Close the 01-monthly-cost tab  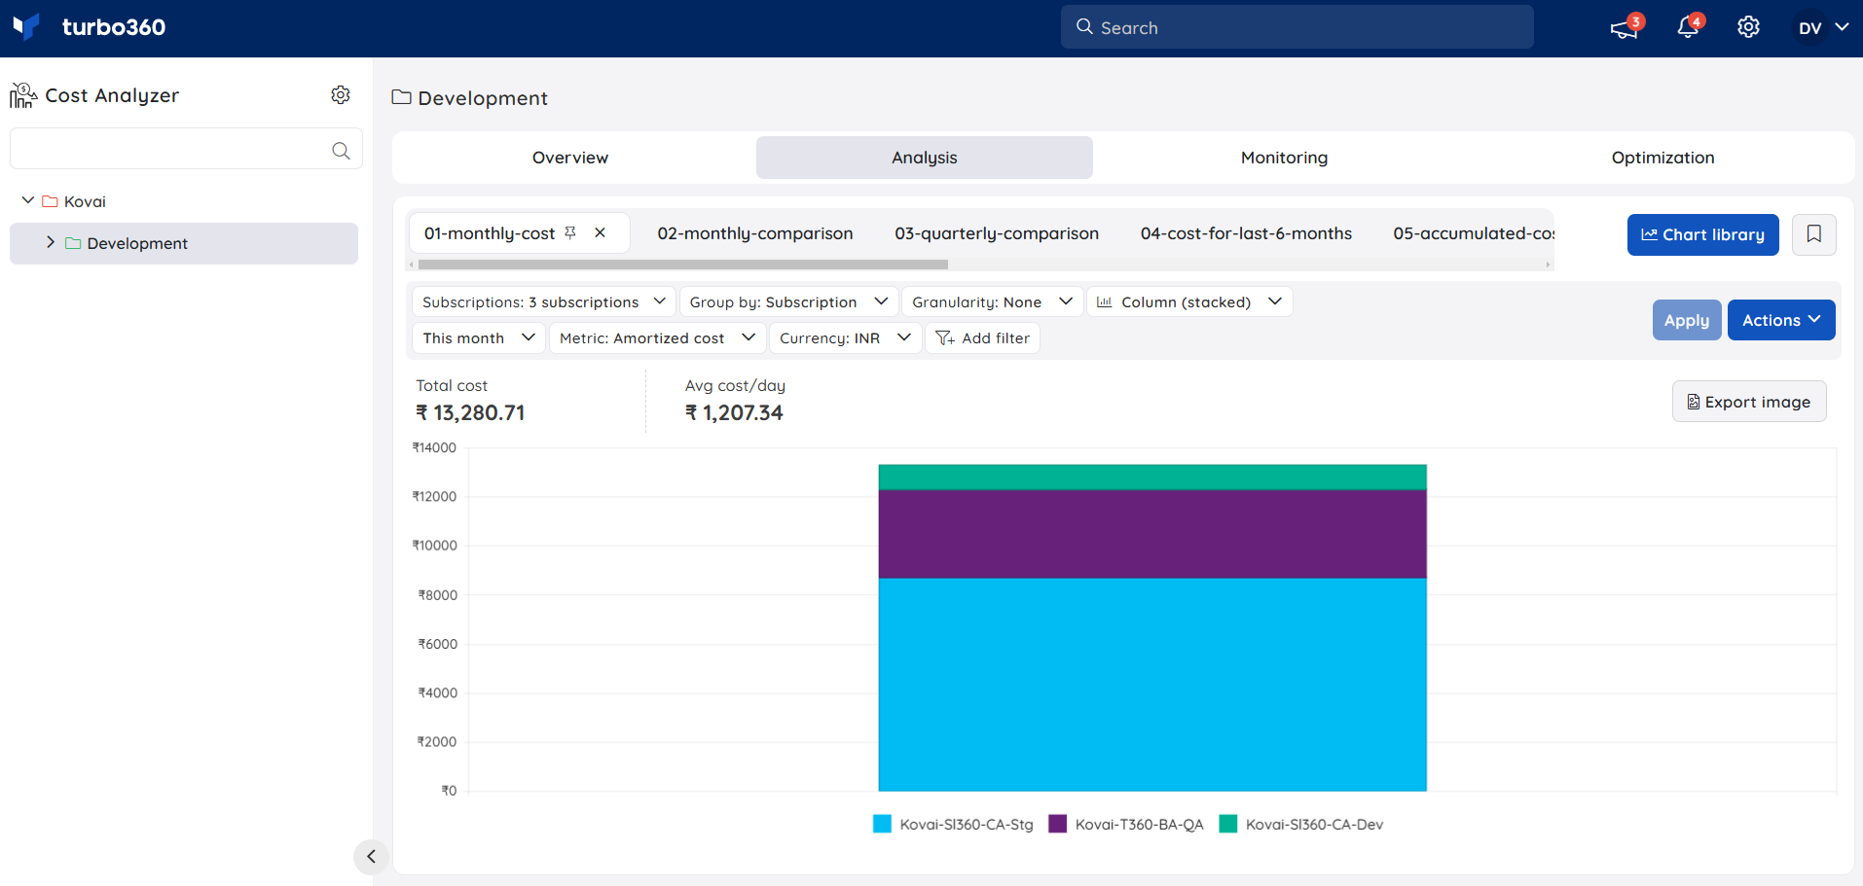[601, 232]
